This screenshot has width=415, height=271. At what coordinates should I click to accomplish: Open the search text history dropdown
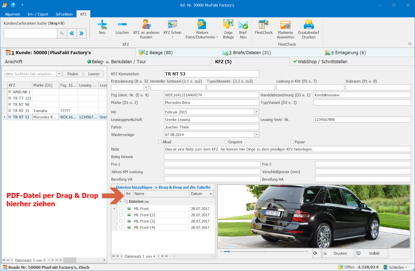[x=59, y=74]
